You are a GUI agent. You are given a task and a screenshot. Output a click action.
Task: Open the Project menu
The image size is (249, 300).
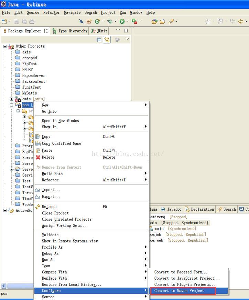(x=108, y=12)
